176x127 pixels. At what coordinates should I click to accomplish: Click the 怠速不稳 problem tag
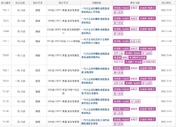click(135, 41)
